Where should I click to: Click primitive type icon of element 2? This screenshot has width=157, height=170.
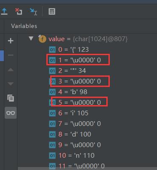[52, 71]
